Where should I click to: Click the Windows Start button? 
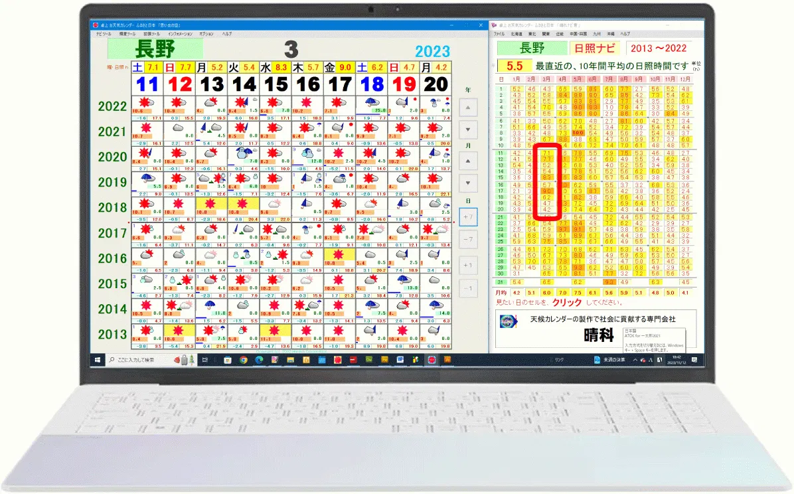tap(98, 359)
